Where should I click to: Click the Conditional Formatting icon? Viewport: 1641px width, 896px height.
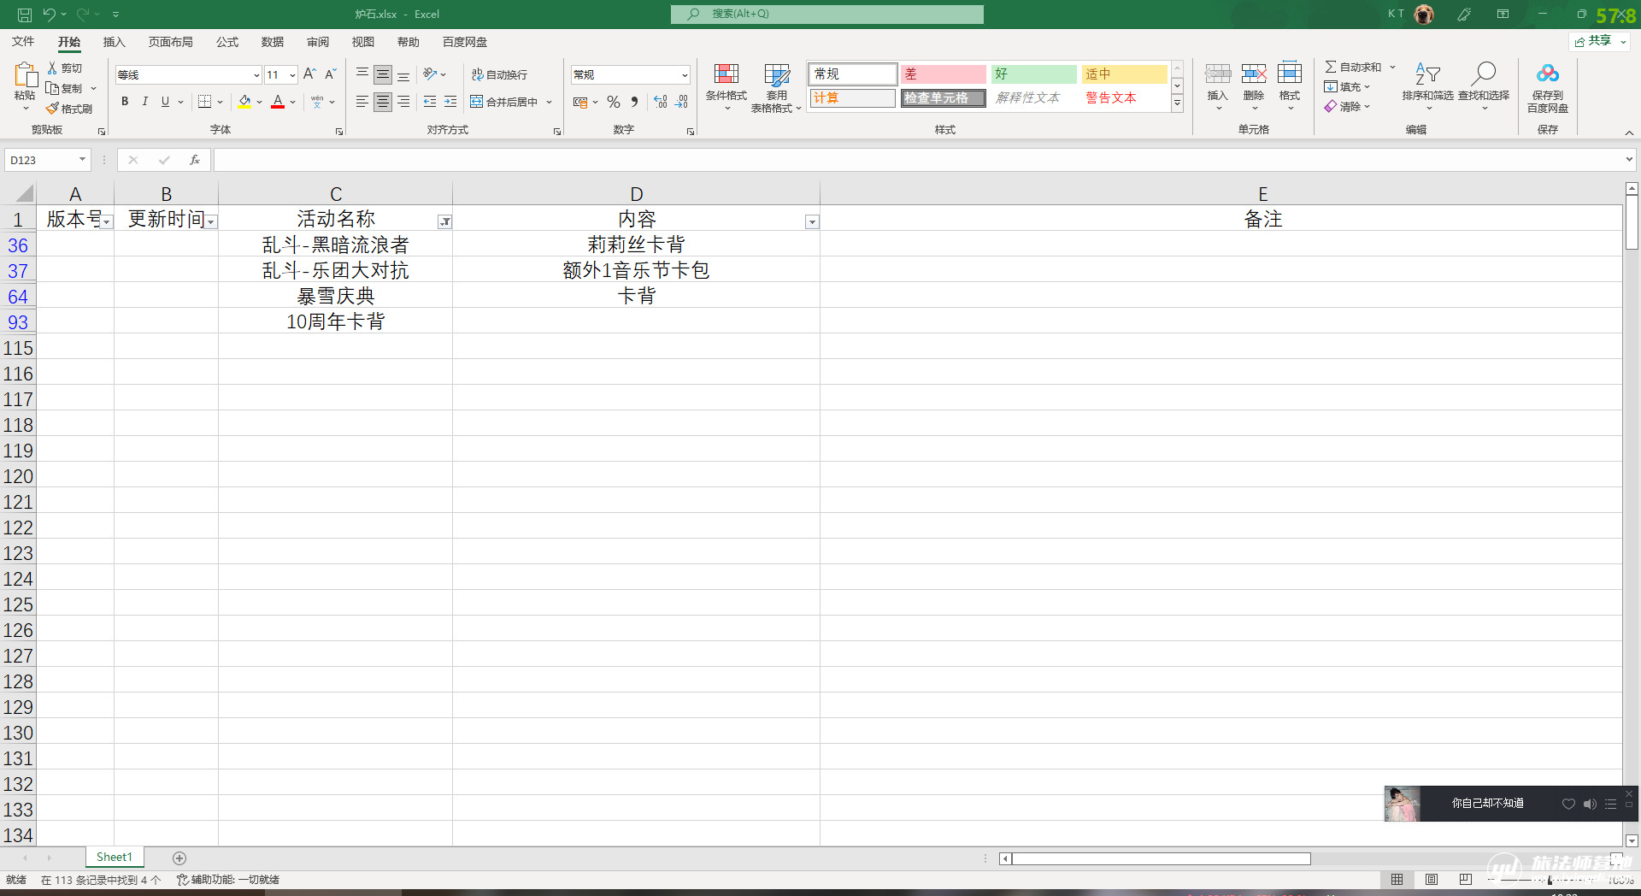click(x=726, y=75)
